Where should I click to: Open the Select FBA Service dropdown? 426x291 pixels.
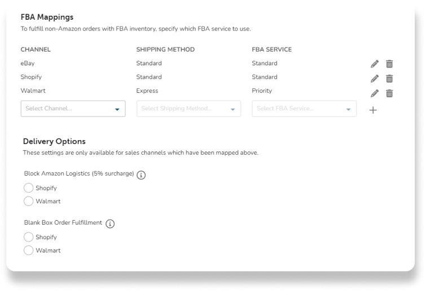tap(304, 109)
